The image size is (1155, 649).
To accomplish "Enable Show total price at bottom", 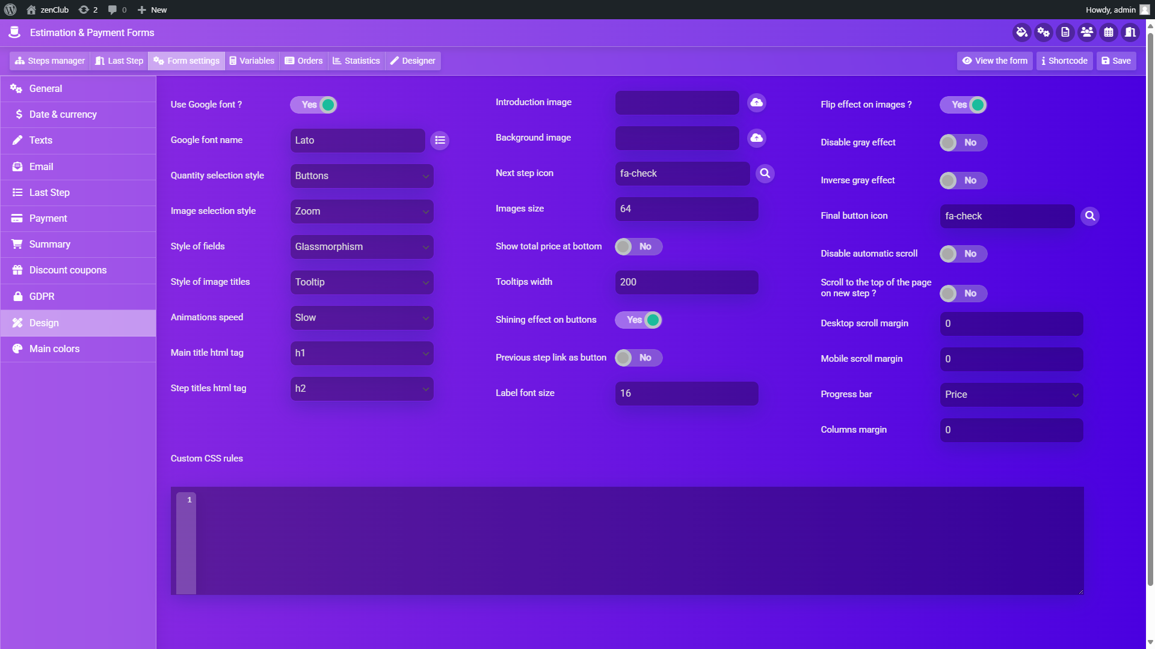I will [638, 246].
